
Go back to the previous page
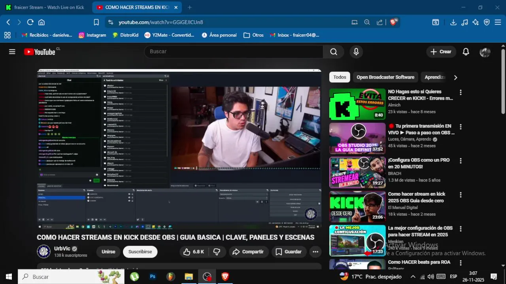point(8,22)
